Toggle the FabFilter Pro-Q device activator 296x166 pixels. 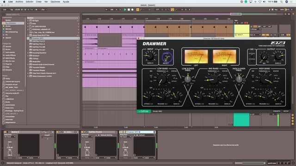(82, 132)
